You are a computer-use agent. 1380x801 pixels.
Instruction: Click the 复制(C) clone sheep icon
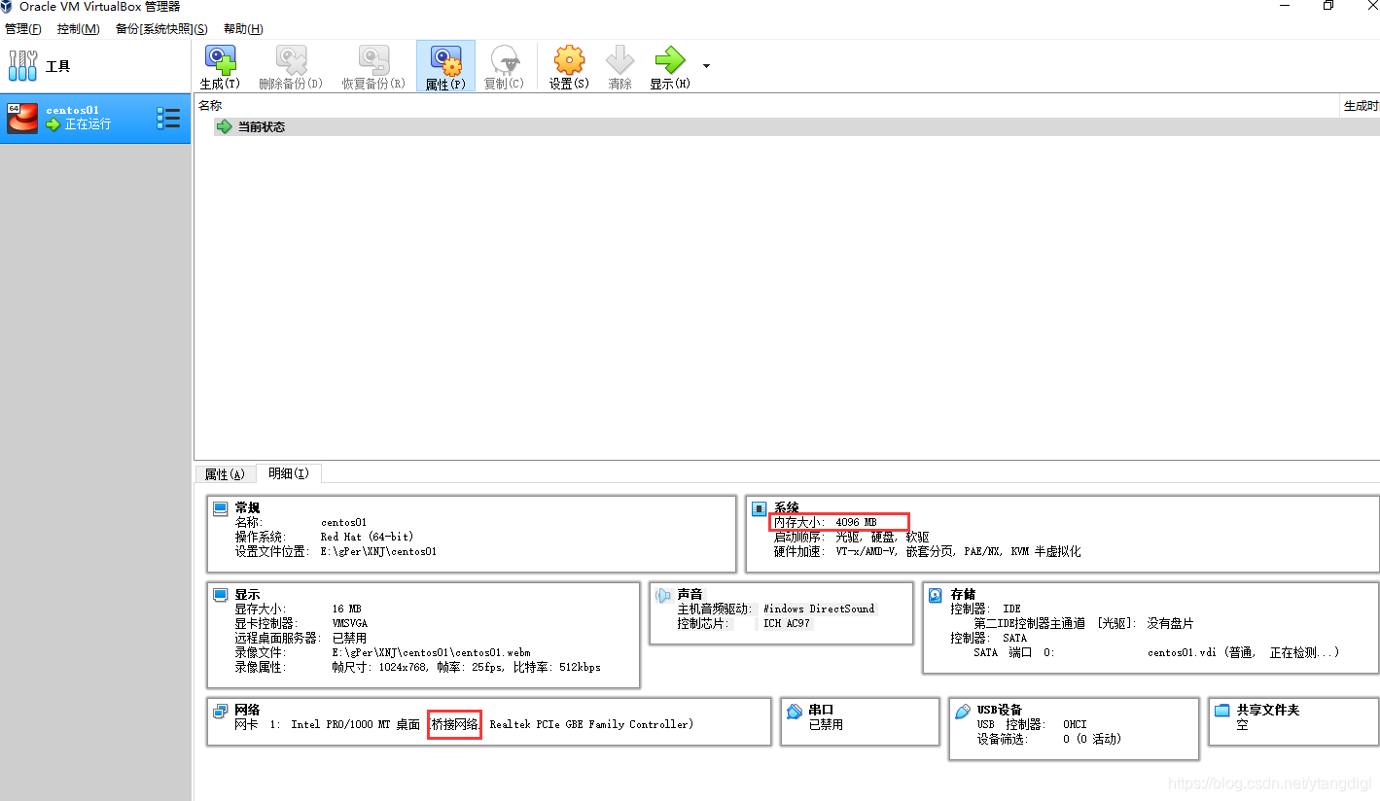pos(504,60)
